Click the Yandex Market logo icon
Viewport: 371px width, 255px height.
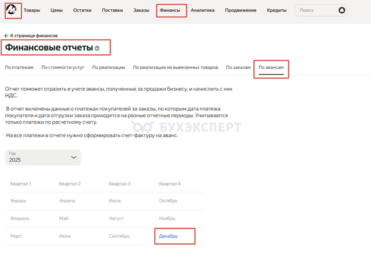point(11,10)
